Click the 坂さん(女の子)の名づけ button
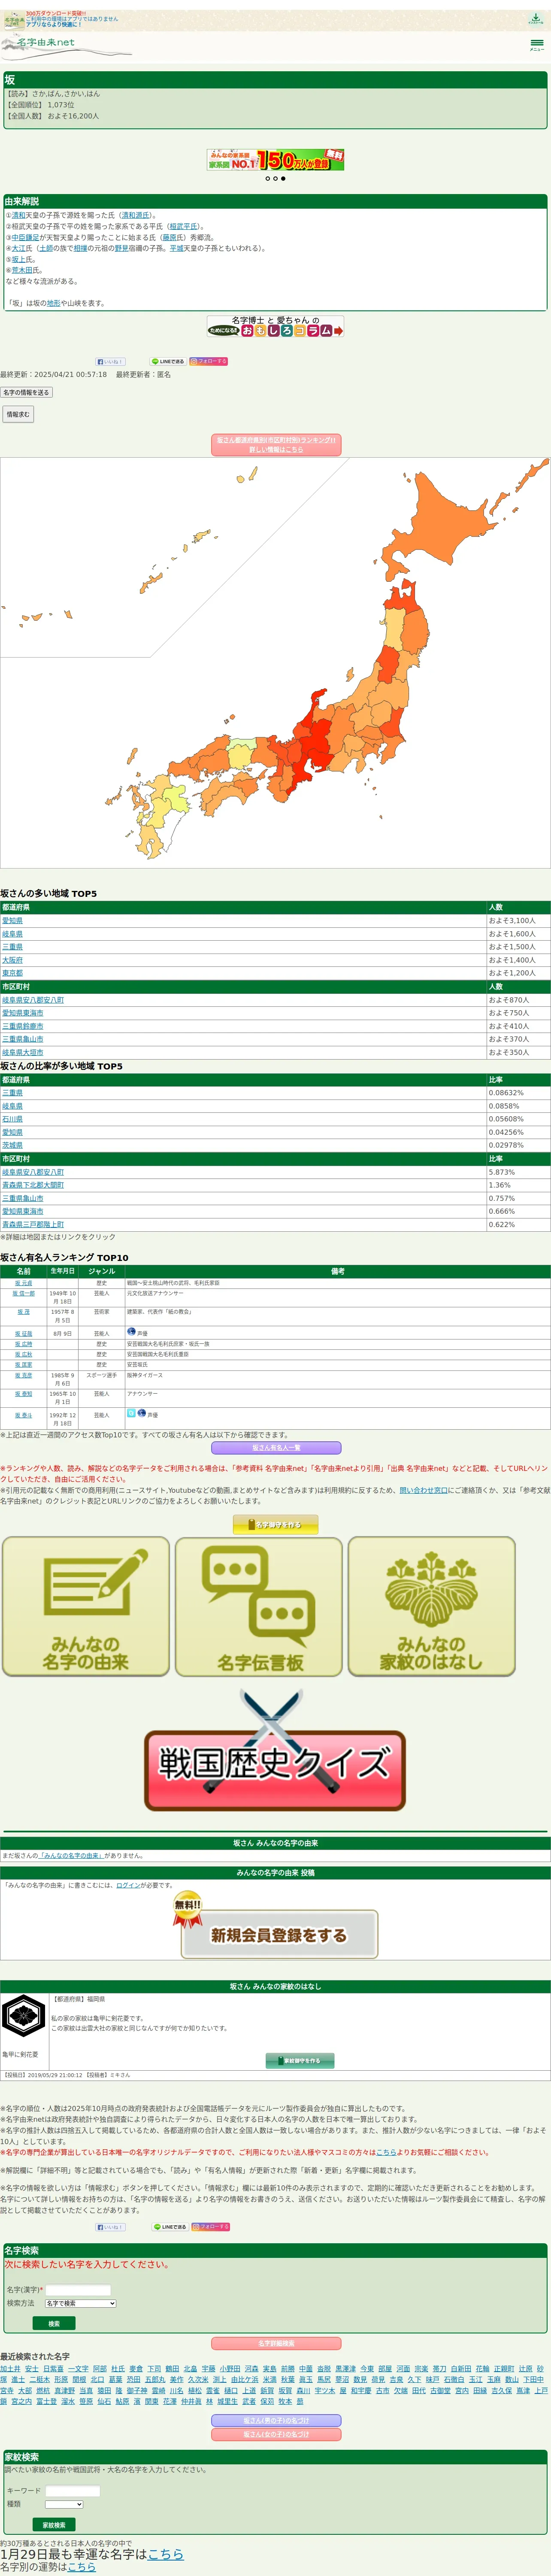This screenshot has width=551, height=2576. (x=276, y=2434)
